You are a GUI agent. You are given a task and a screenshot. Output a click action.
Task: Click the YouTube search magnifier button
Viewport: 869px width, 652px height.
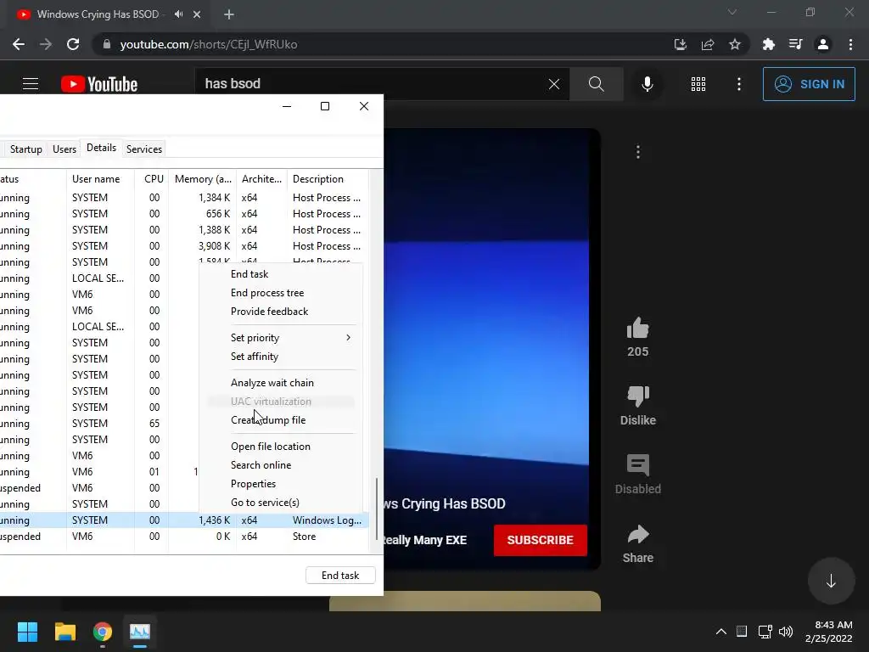(x=597, y=84)
